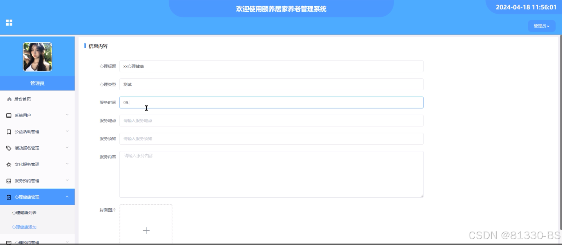Expand the 文化服务管理 chevron
This screenshot has width=562, height=245.
[x=67, y=164]
